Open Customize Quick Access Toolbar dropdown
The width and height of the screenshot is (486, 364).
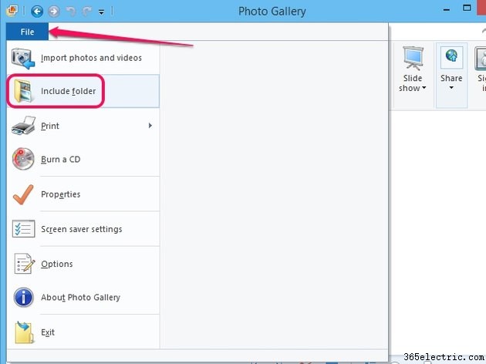point(101,12)
